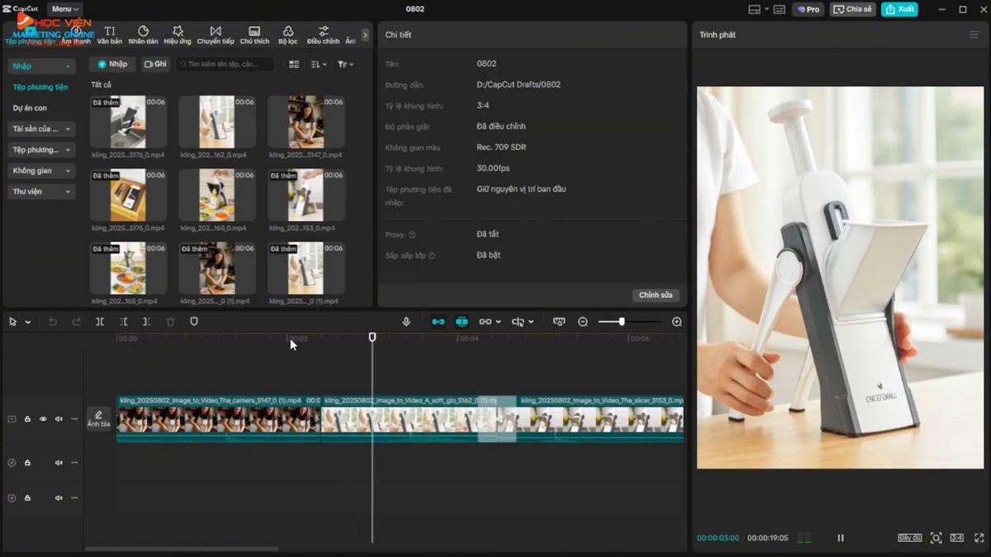Screen dimensions: 991x557
Task: Start voice recording with microphone icon
Action: (x=406, y=322)
